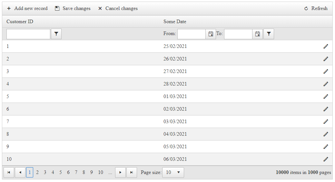The image size is (335, 182).
Task: Click the pencil icon for customer 5
Action: 326,96
